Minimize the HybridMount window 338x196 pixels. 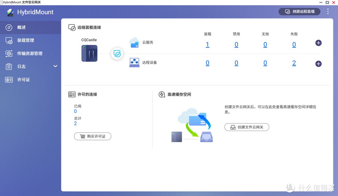[x=321, y=3]
